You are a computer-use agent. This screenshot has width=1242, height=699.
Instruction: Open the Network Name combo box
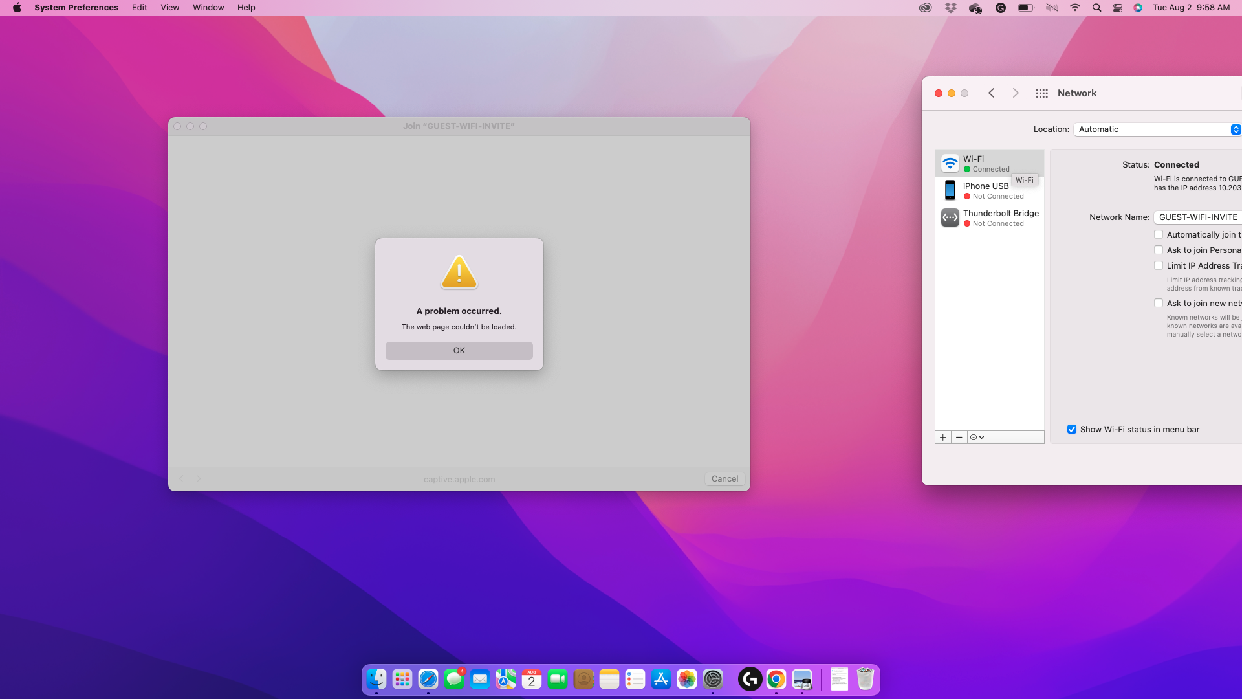point(1197,217)
